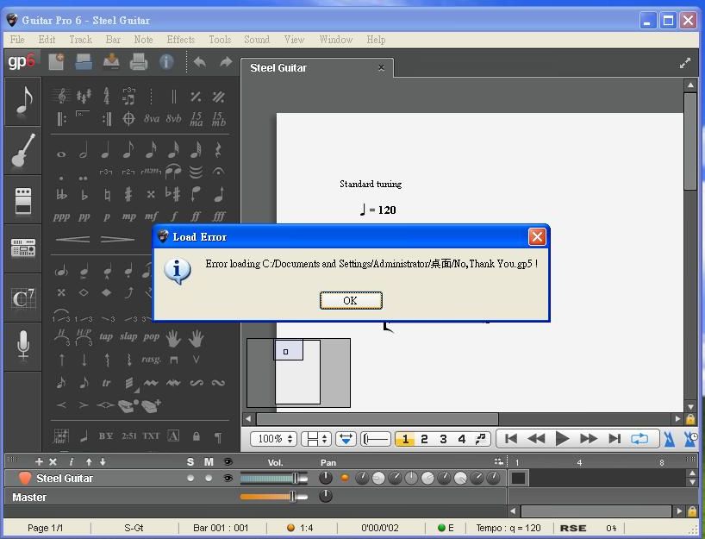Apply the coda symbol
The image size is (705, 539).
(x=128, y=119)
